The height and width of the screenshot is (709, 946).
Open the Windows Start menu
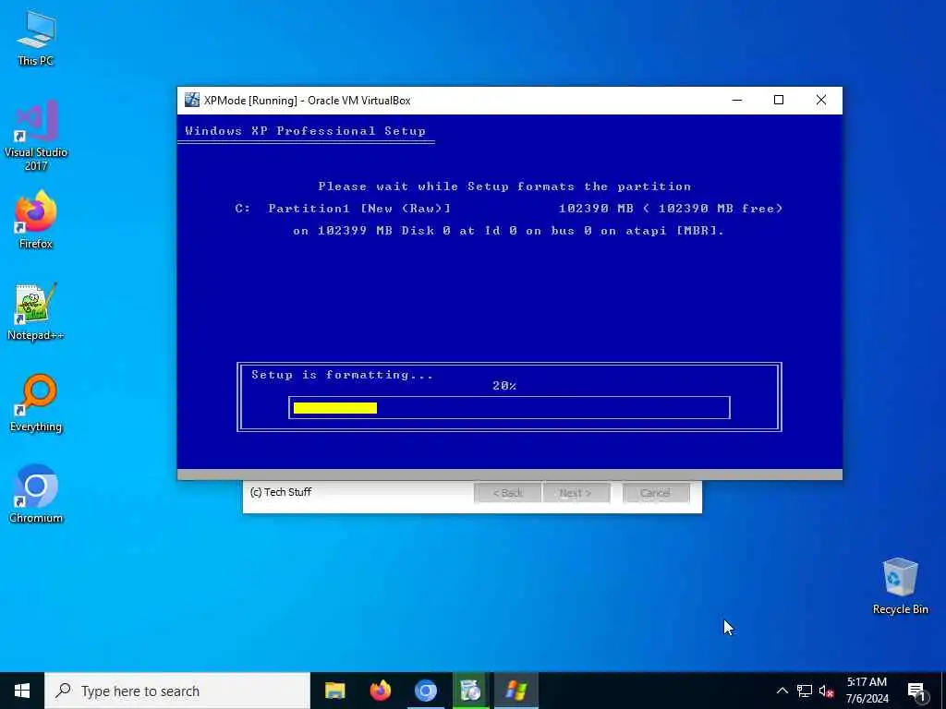click(x=22, y=691)
